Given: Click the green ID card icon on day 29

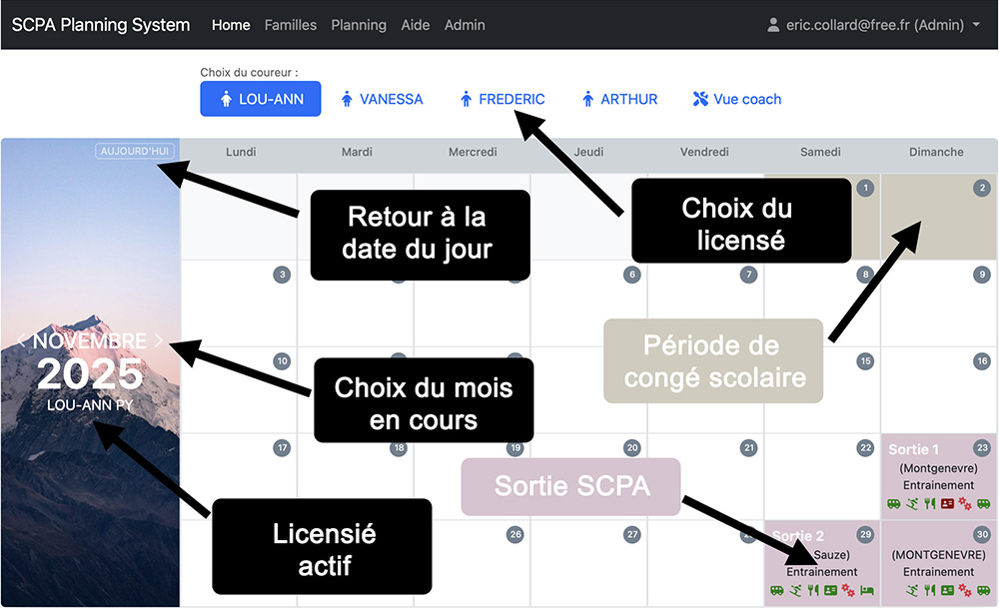Looking at the screenshot, I should pos(830,590).
